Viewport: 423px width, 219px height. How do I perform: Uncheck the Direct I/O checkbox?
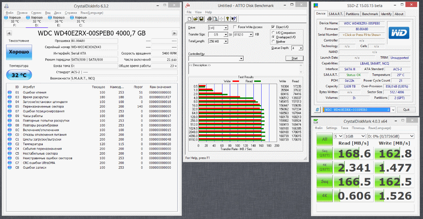pyautogui.click(x=273, y=27)
